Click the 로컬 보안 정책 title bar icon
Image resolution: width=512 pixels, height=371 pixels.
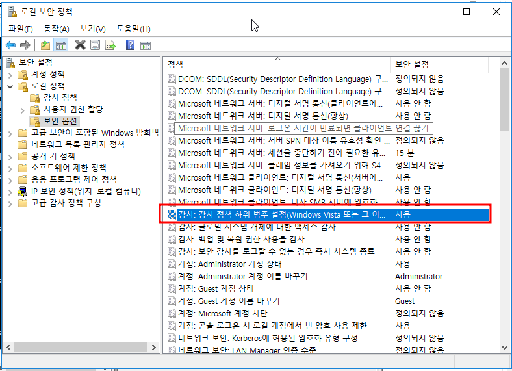[x=12, y=12]
